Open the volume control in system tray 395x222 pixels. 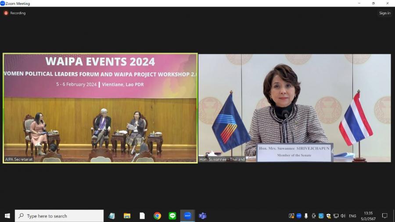[x=343, y=216]
